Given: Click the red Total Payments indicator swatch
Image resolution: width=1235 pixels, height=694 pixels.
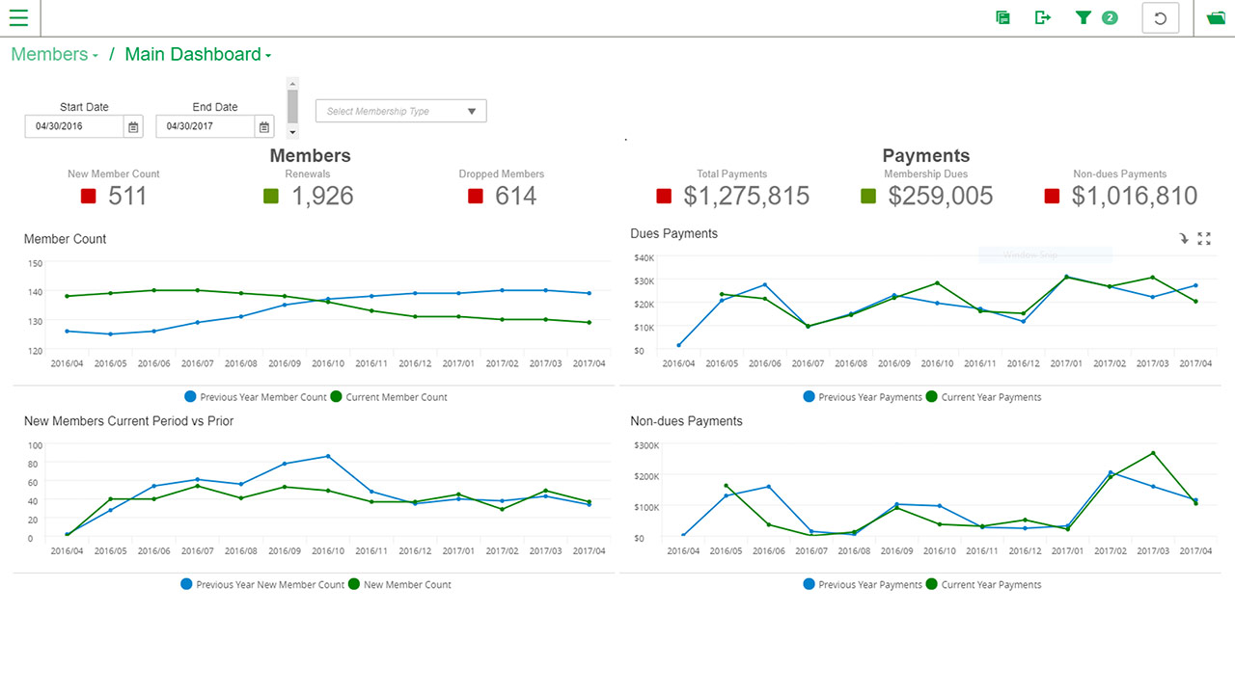Looking at the screenshot, I should point(664,197).
